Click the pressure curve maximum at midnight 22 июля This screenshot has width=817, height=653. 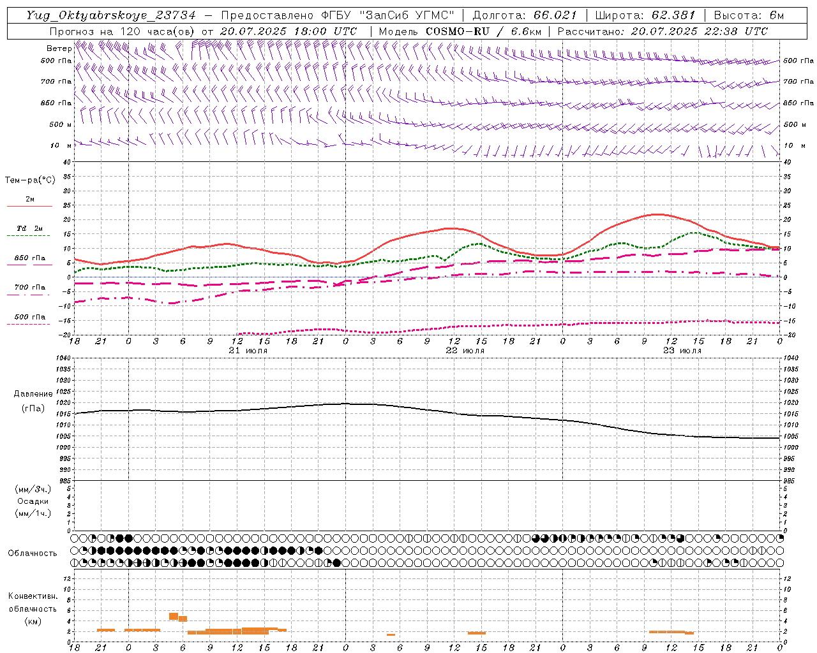pos(345,403)
